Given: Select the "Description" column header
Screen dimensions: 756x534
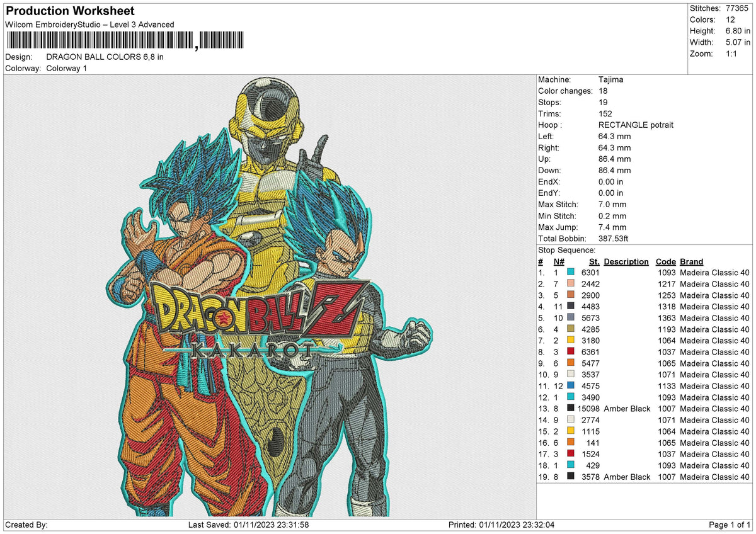Looking at the screenshot, I should 626,261.
